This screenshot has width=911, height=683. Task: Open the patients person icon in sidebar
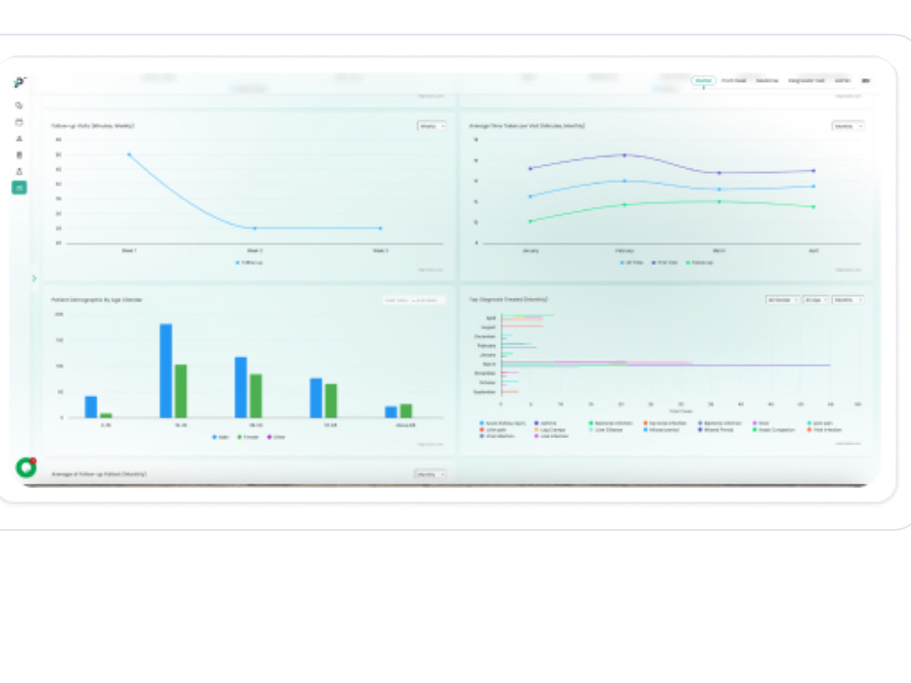pyautogui.click(x=19, y=138)
